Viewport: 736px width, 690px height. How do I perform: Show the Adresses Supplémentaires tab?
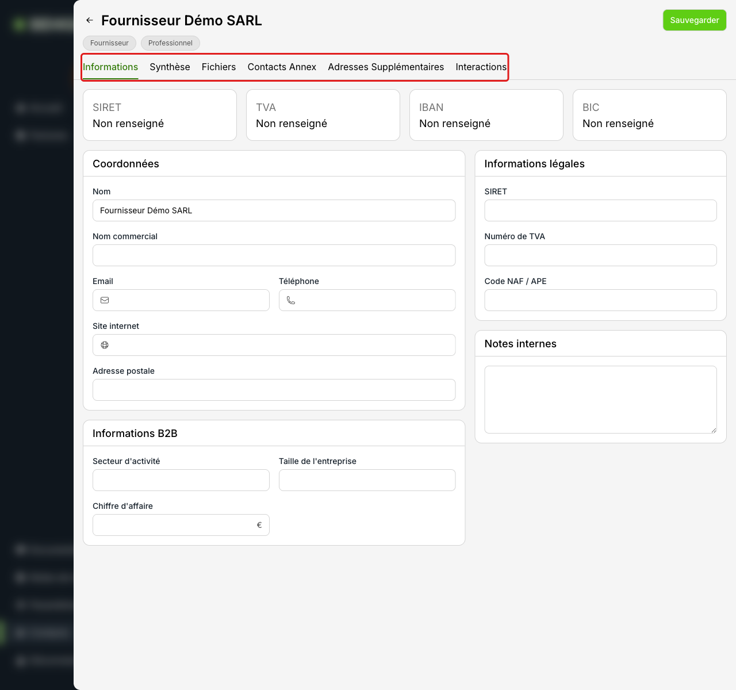point(386,67)
